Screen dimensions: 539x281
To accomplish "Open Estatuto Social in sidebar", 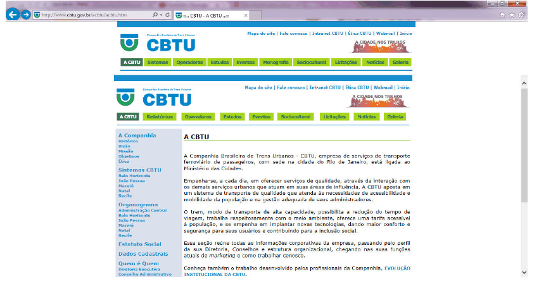I will (x=139, y=244).
